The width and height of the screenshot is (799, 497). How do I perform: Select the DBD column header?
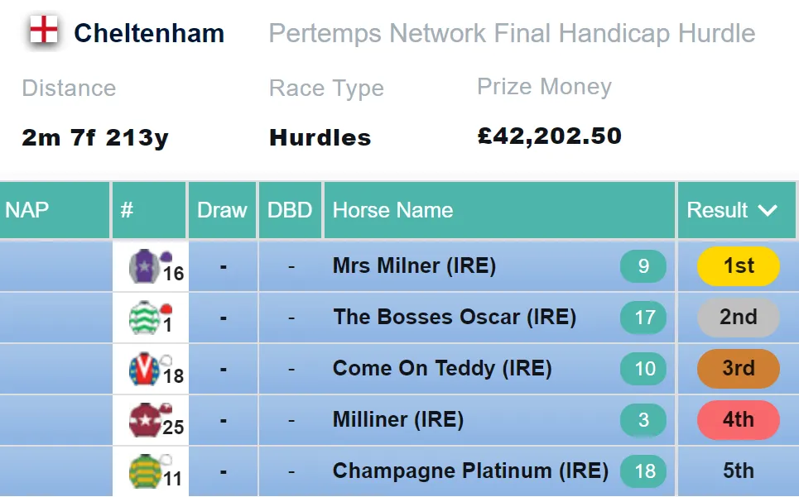(290, 210)
